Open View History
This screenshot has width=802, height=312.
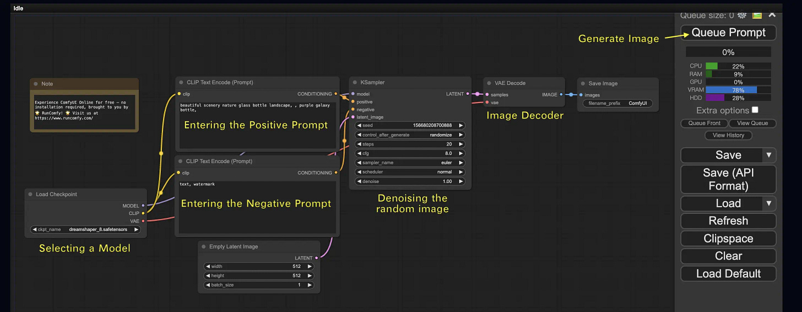point(728,135)
